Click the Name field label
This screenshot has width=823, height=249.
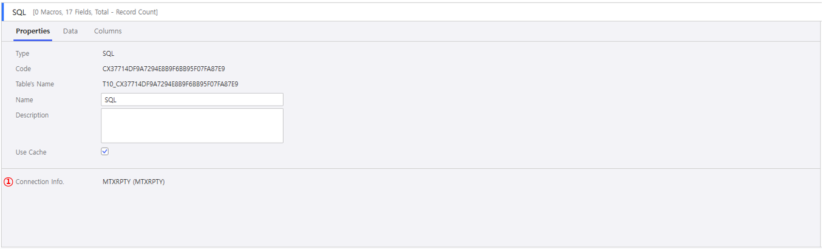(24, 100)
